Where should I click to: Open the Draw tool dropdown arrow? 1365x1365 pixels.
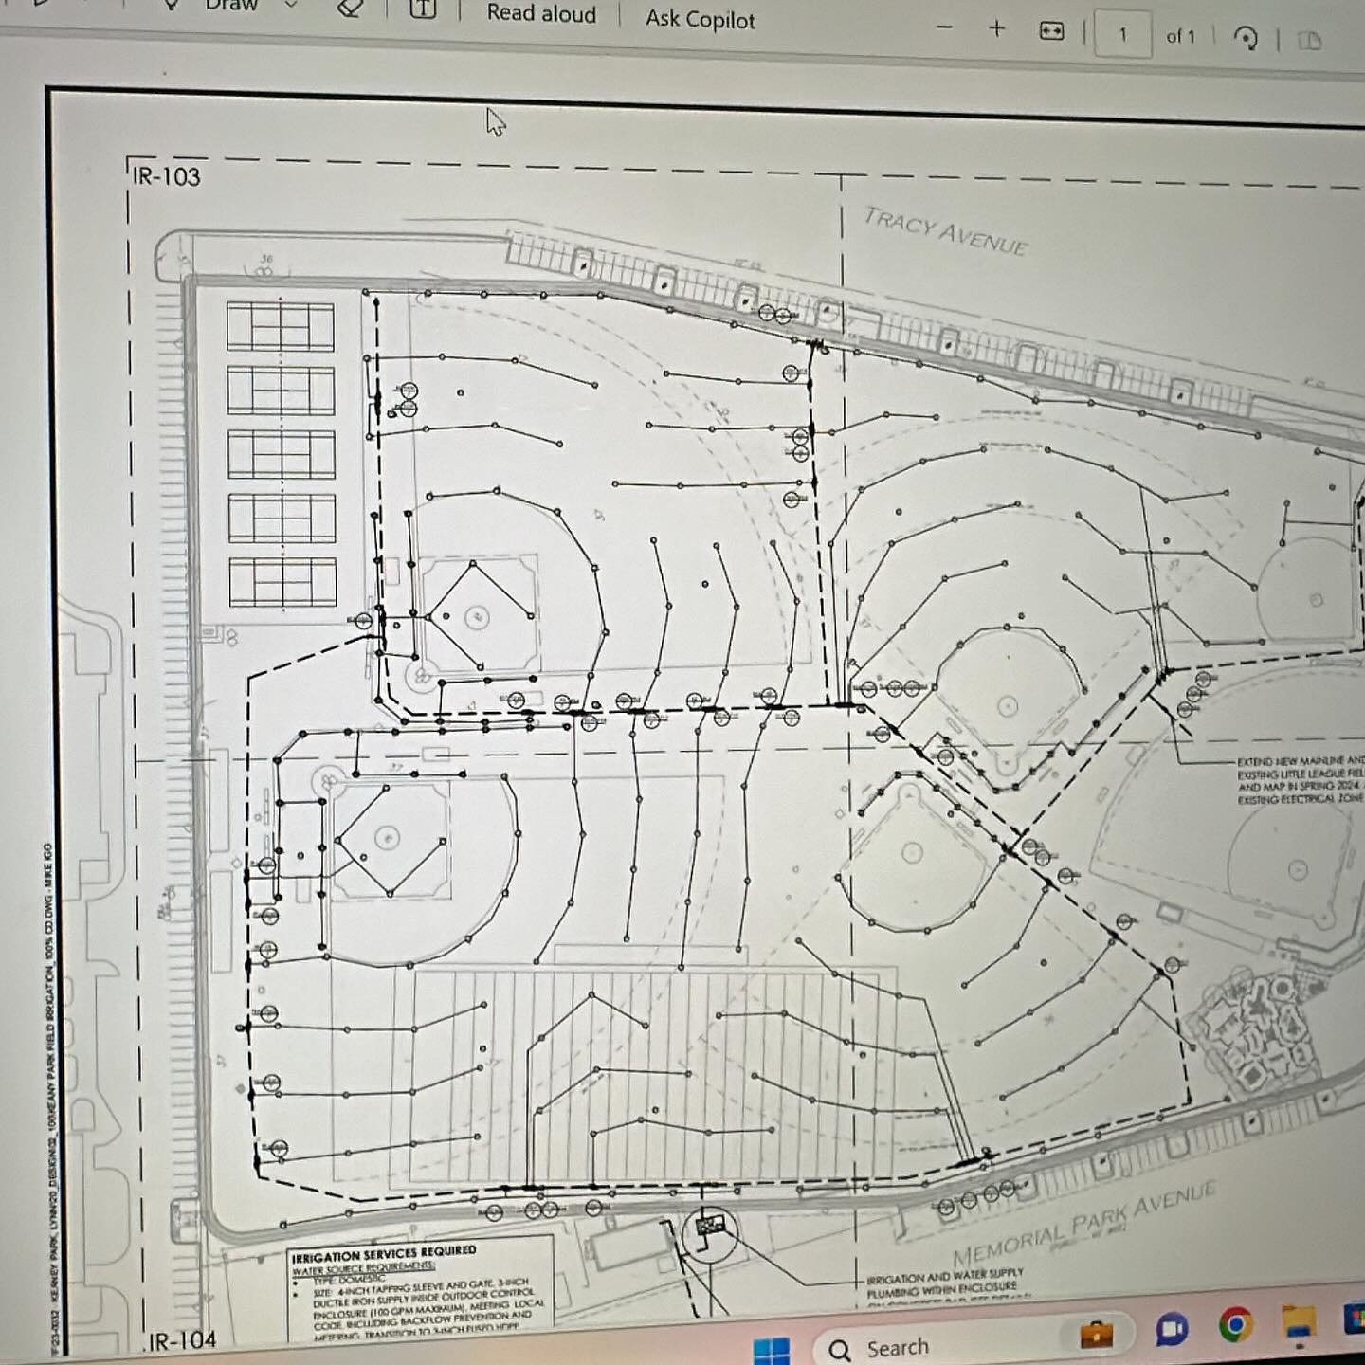pyautogui.click(x=291, y=6)
